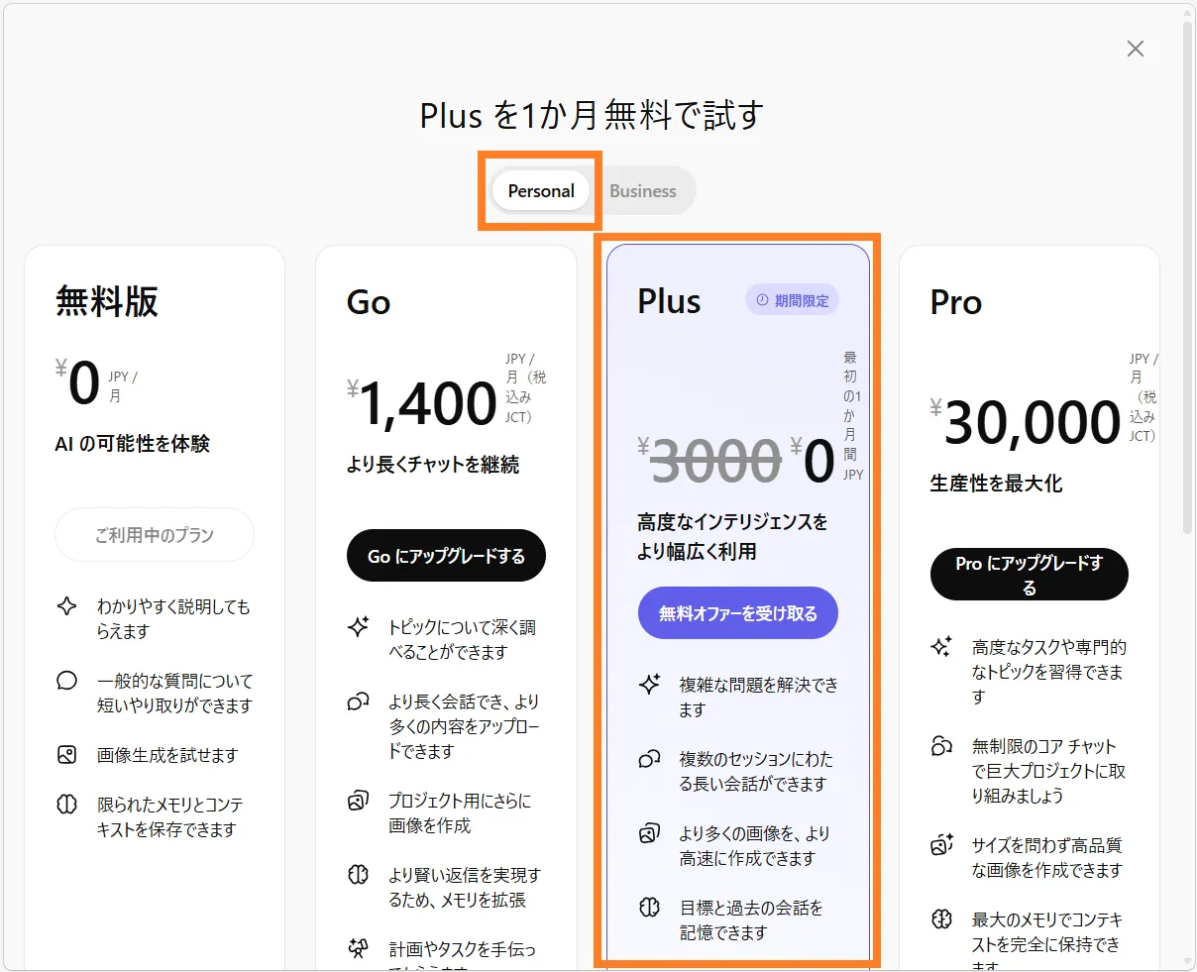Click sparkle icon beside トピックについて深く調べる
Screen dimensions: 1197x972
click(358, 627)
